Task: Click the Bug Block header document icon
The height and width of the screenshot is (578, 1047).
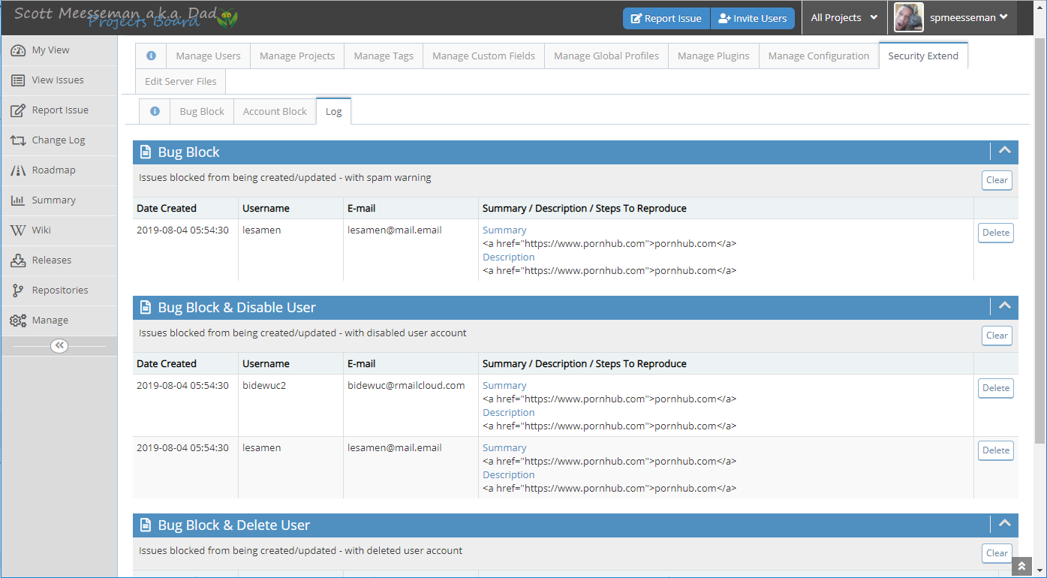Action: [146, 152]
